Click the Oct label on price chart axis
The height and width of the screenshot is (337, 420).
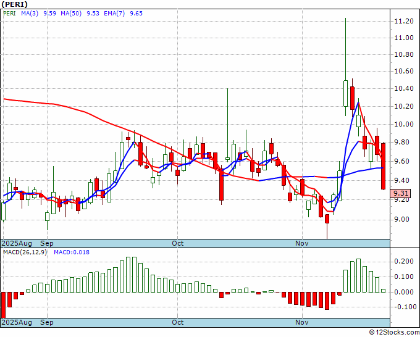click(x=178, y=243)
